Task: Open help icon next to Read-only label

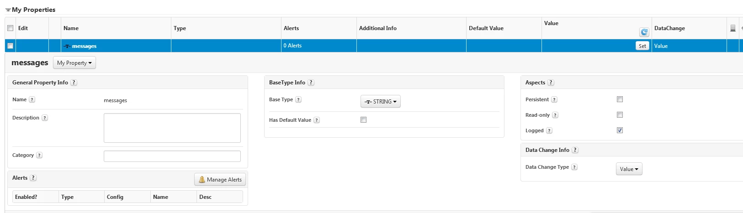Action: click(x=555, y=115)
